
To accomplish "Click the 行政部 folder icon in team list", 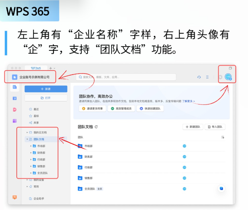I will tap(80, 167).
